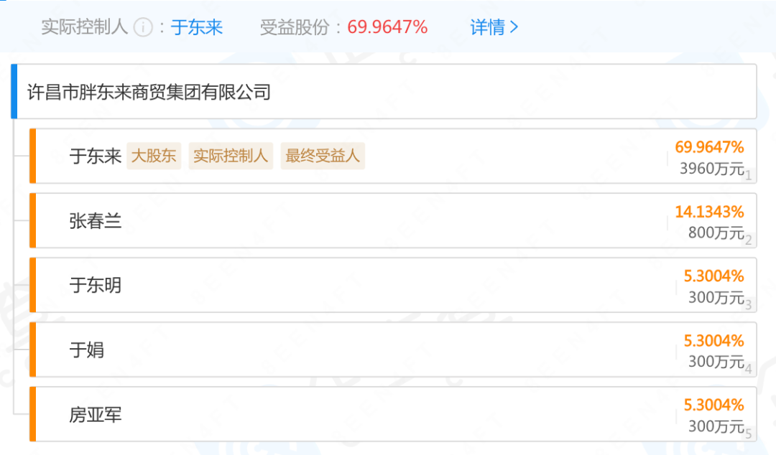Click 于东来's 69.9647% stake percentage

[x=709, y=147]
